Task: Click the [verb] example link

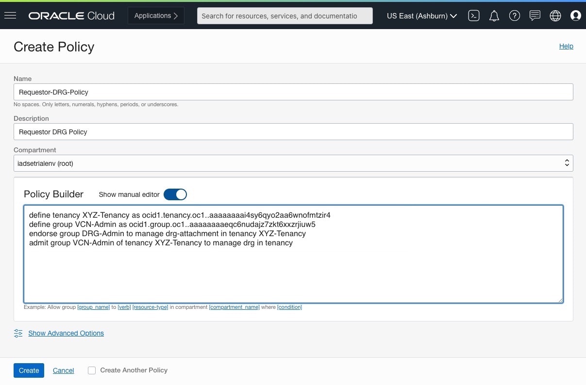Action: pos(124,307)
